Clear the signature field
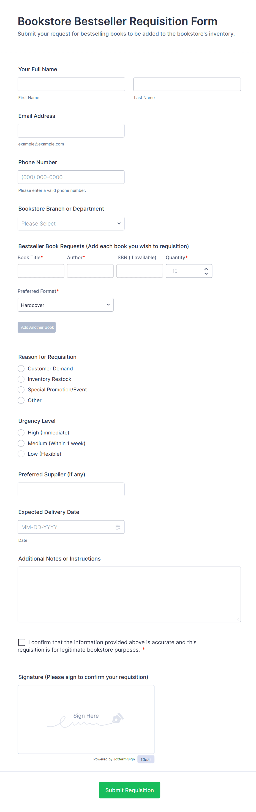 pyautogui.click(x=146, y=759)
